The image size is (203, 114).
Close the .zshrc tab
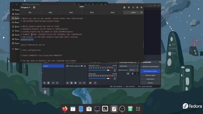point(141,12)
